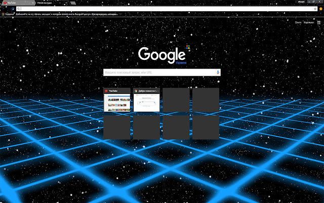
Task: Close the YouTube browser tab
Action: pyautogui.click(x=32, y=3)
